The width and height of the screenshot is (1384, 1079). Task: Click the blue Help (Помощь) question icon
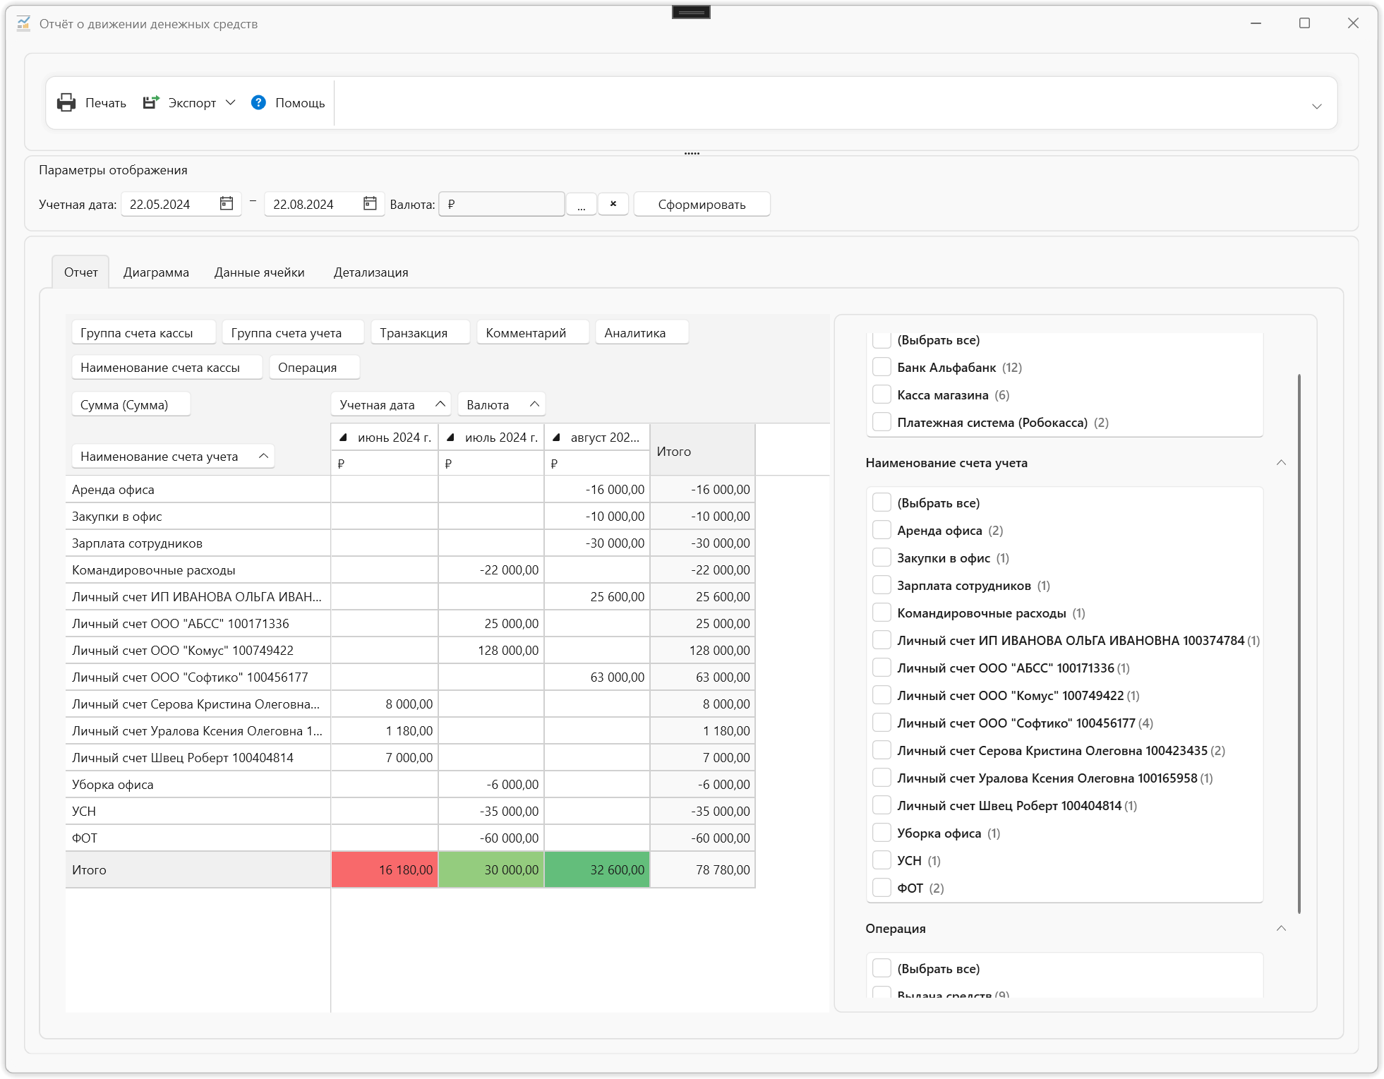pyautogui.click(x=258, y=103)
